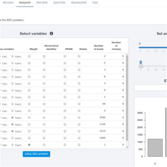This screenshot has height=167, width=167.
Task: Check Weight box for the 9-levels row
Action: 29,90
